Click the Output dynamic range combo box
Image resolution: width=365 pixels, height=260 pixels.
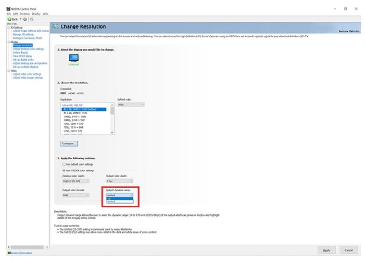(x=120, y=195)
